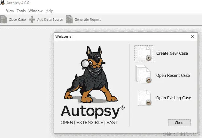Viewport: 202px width, 138px height.
Task: Click the Create New Case label
Action: [x=172, y=53]
